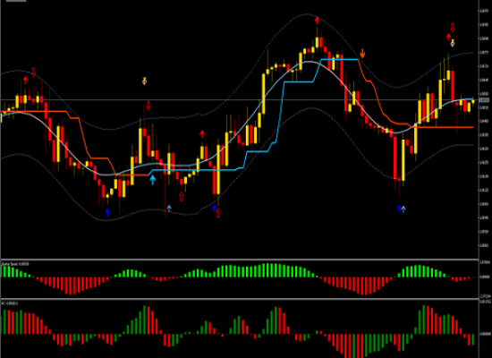Click the flat cyan trend step line segment
The height and width of the screenshot is (358, 492).
point(194,170)
